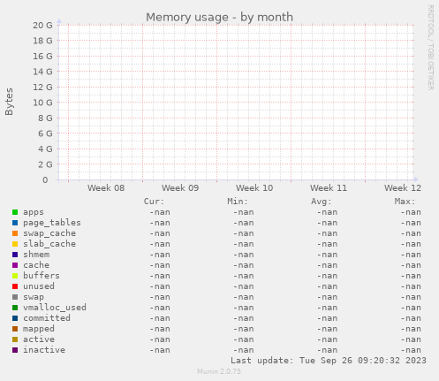439x381 pixels.
Task: Click the 'shmem' legend label
Action: (x=36, y=255)
